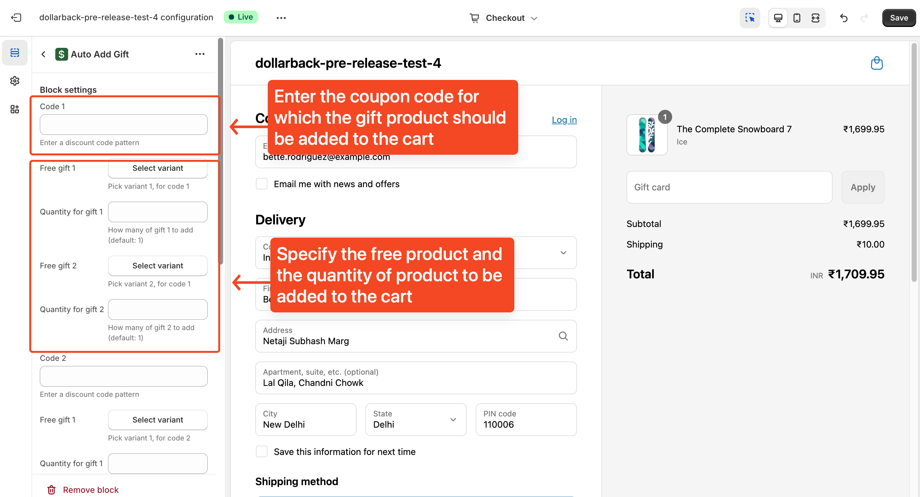Open the Checkout page dropdown
920x497 pixels.
(x=503, y=18)
